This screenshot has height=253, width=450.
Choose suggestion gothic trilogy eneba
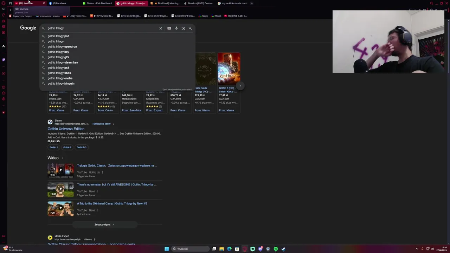117,78
